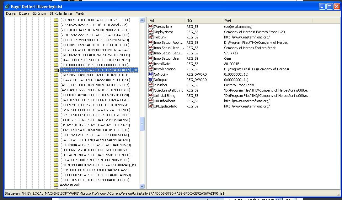
Task: Click the QuietUninstallString value icon
Action: click(151, 90)
